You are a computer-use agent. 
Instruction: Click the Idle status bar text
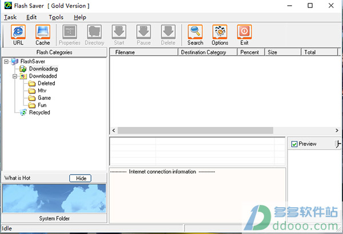[7, 228]
